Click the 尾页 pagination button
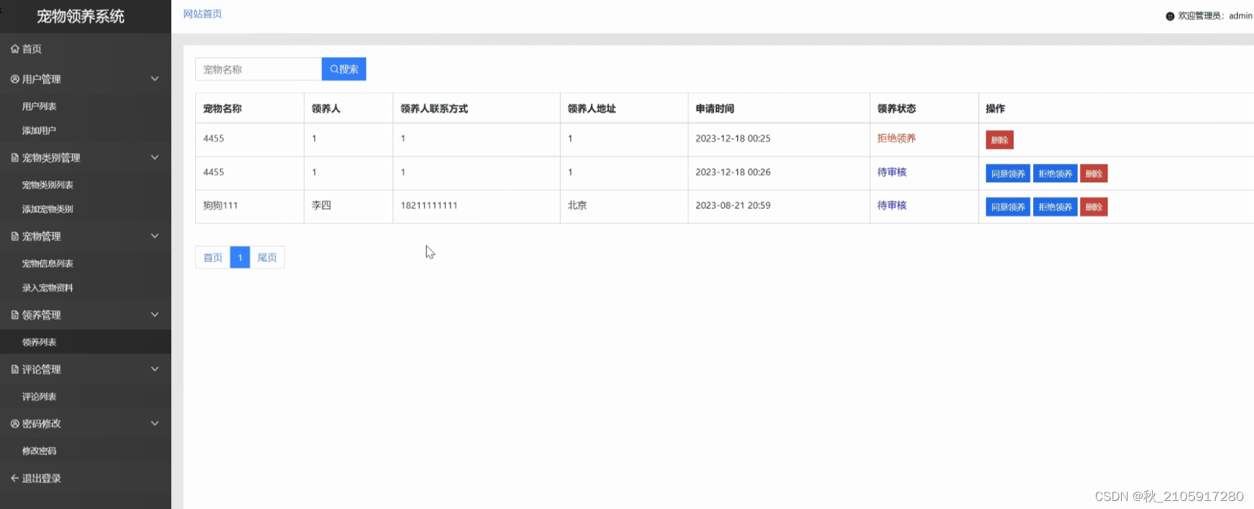 pos(267,257)
